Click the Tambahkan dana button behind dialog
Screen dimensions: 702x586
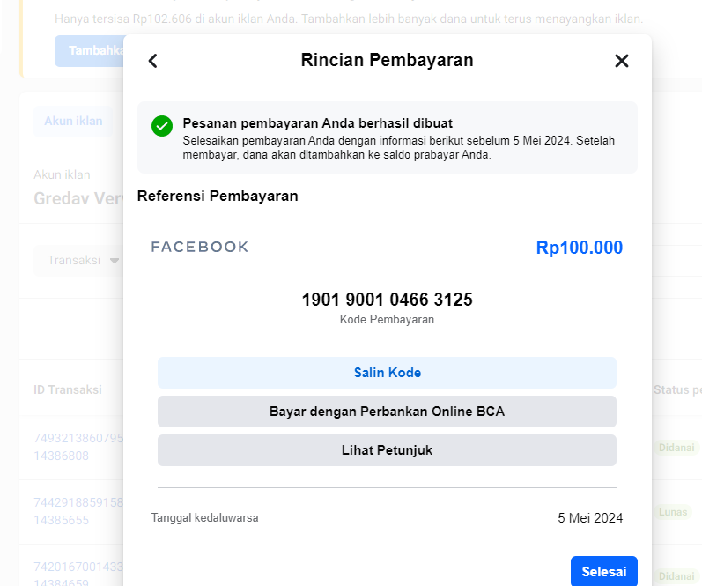point(89,50)
